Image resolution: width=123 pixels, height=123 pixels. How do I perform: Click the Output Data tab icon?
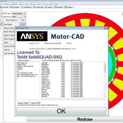point(35,7)
